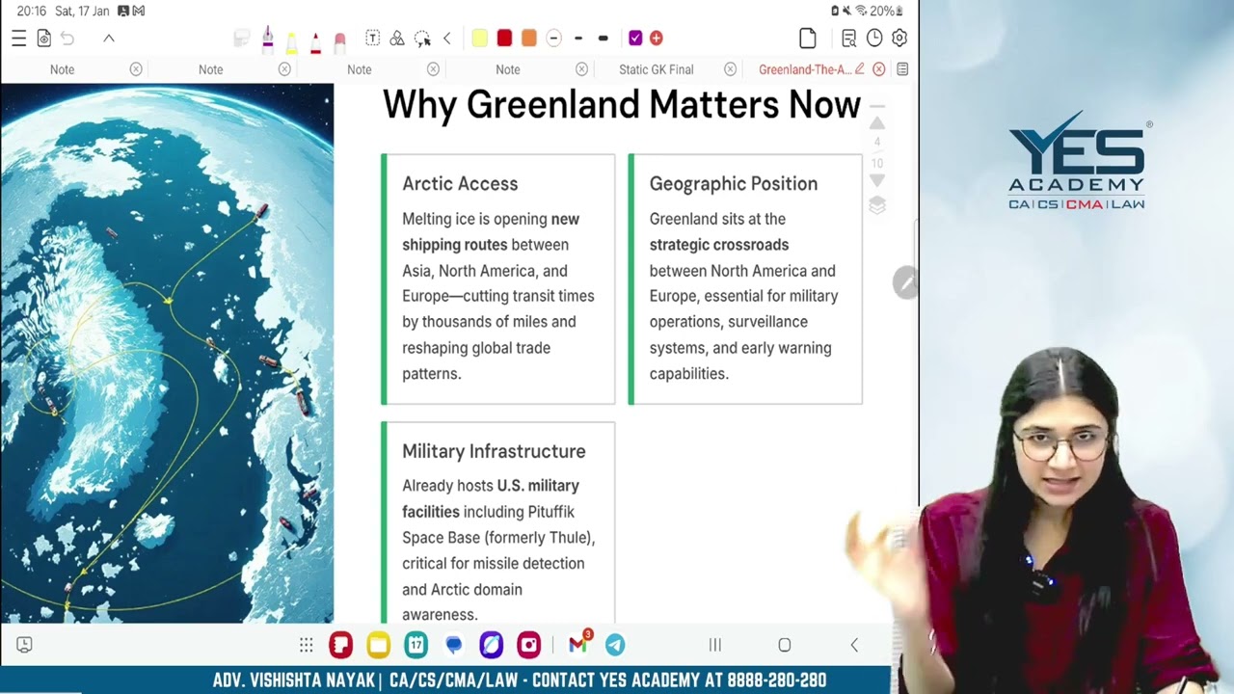Open Gmail from the taskbar

(x=578, y=644)
